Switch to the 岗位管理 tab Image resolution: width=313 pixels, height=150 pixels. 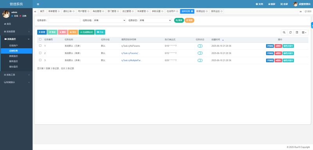click(128, 11)
